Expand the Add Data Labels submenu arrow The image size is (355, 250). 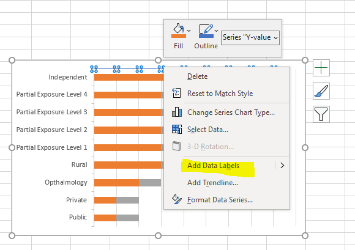pyautogui.click(x=282, y=166)
